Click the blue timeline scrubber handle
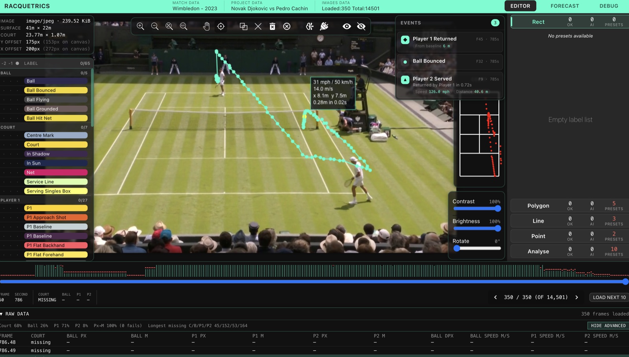 pos(625,282)
